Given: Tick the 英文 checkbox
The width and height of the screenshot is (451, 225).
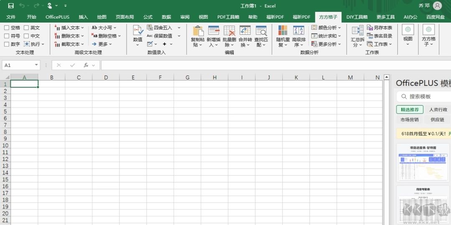Looking at the screenshot, I should [x=26, y=28].
